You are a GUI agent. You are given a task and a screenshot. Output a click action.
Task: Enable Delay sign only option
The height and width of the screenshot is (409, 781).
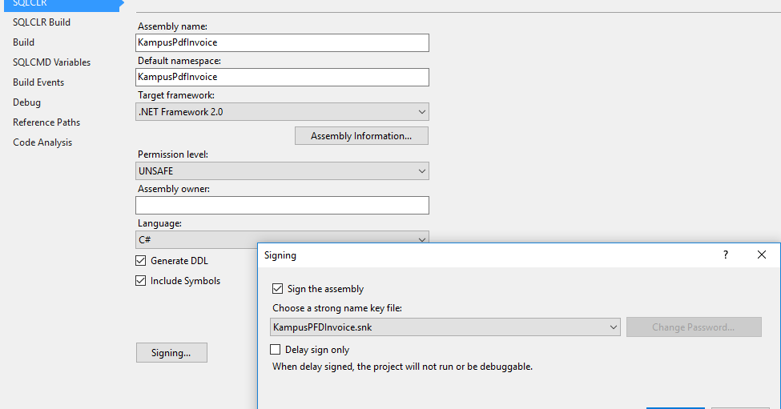[275, 349]
